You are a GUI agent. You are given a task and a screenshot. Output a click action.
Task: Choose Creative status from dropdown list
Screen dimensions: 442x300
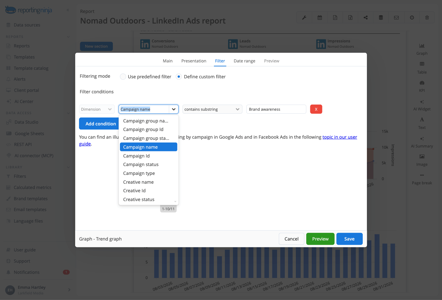click(x=149, y=200)
